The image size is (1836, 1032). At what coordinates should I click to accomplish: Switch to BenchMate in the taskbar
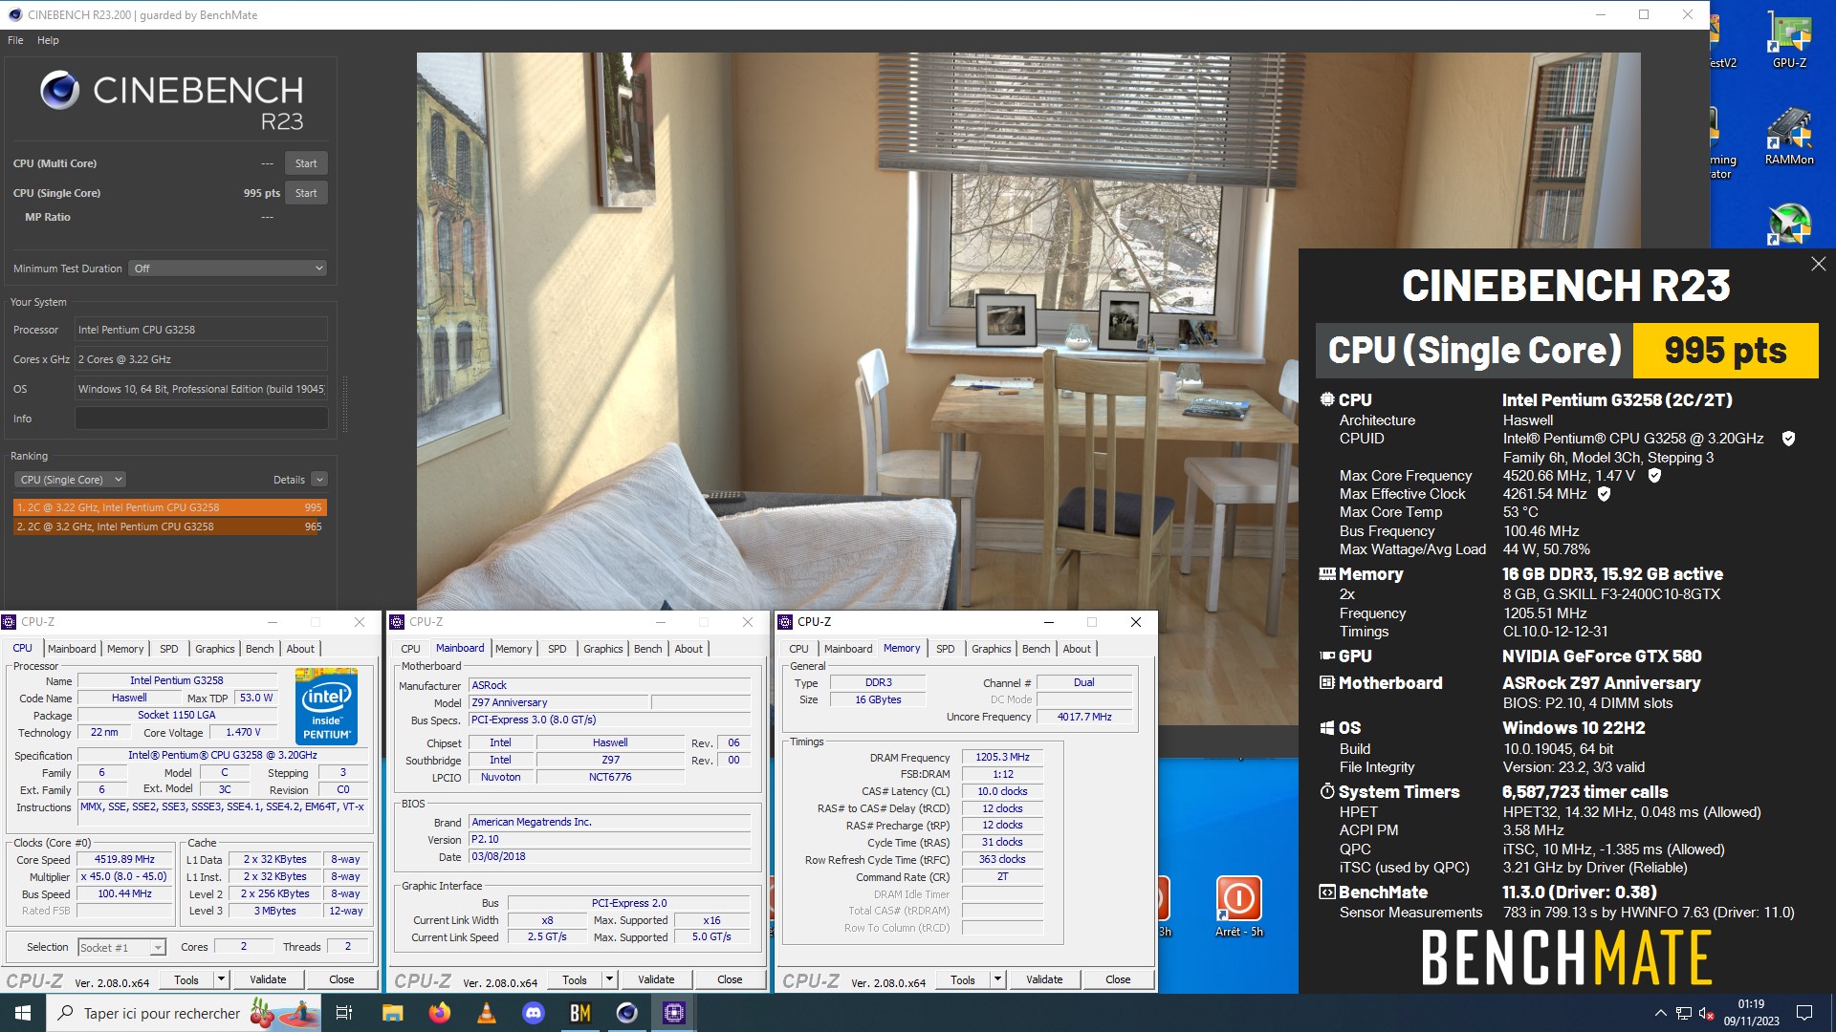[x=579, y=1013]
